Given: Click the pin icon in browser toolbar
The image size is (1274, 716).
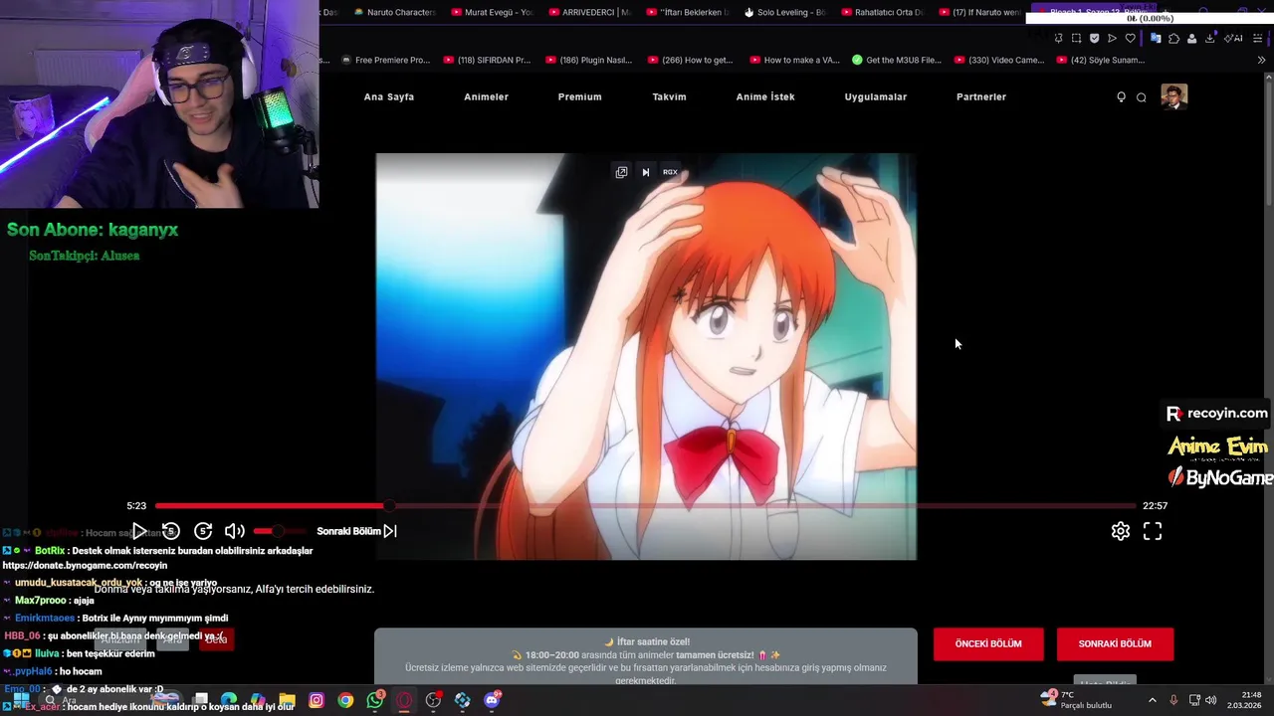Looking at the screenshot, I should pos(1058,38).
